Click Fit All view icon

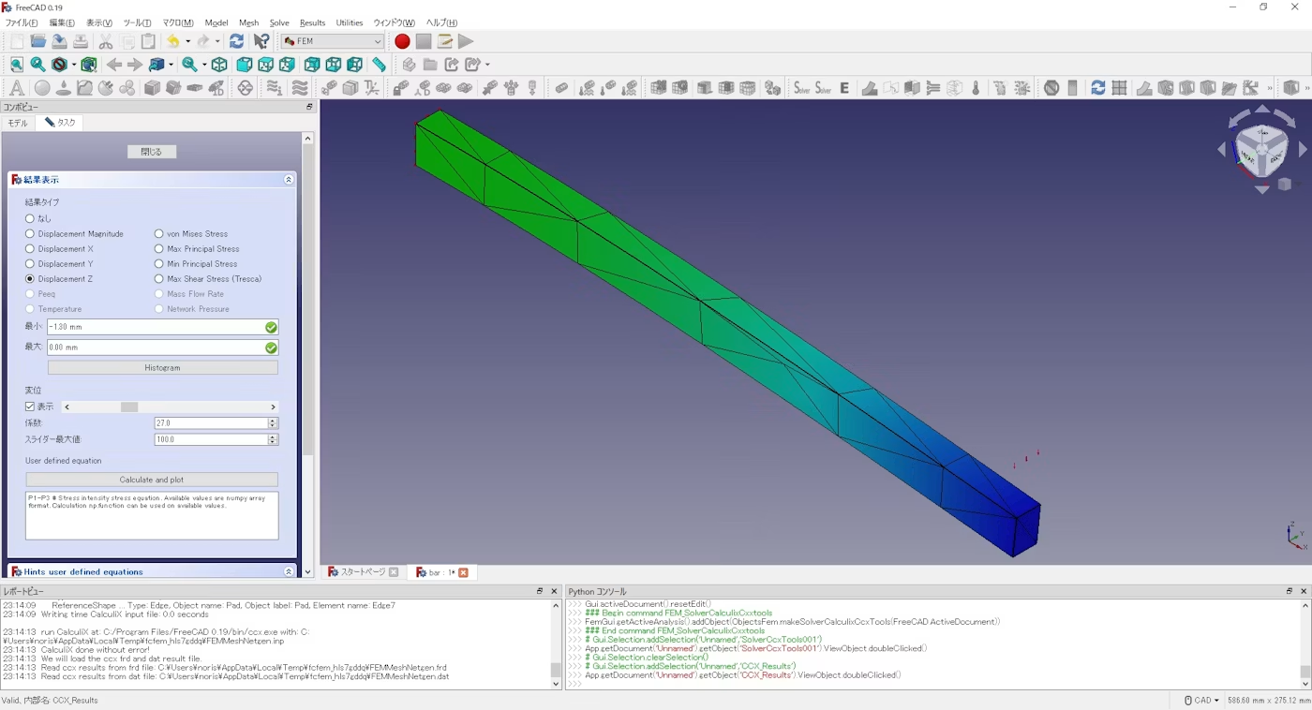pos(16,65)
